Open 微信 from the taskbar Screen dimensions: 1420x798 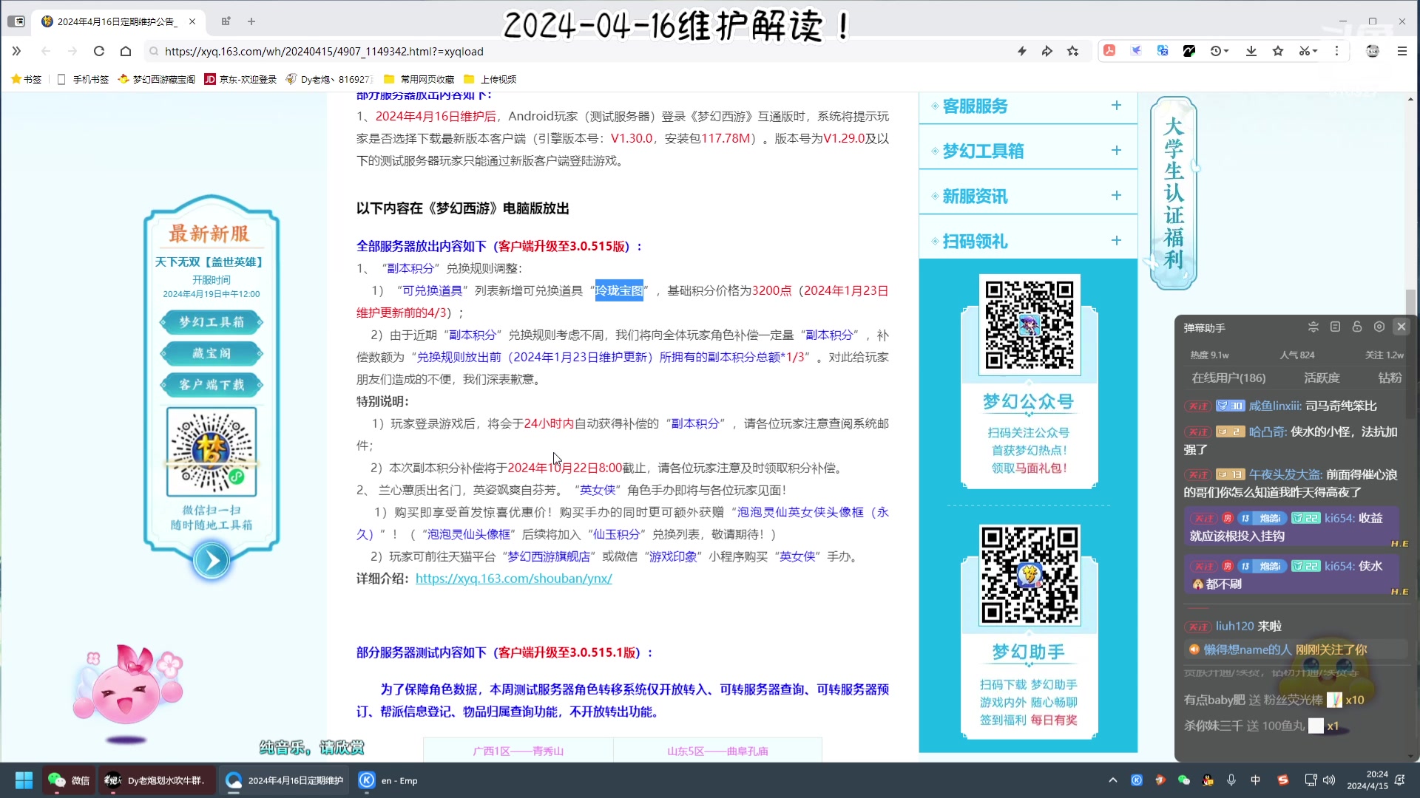tap(68, 780)
